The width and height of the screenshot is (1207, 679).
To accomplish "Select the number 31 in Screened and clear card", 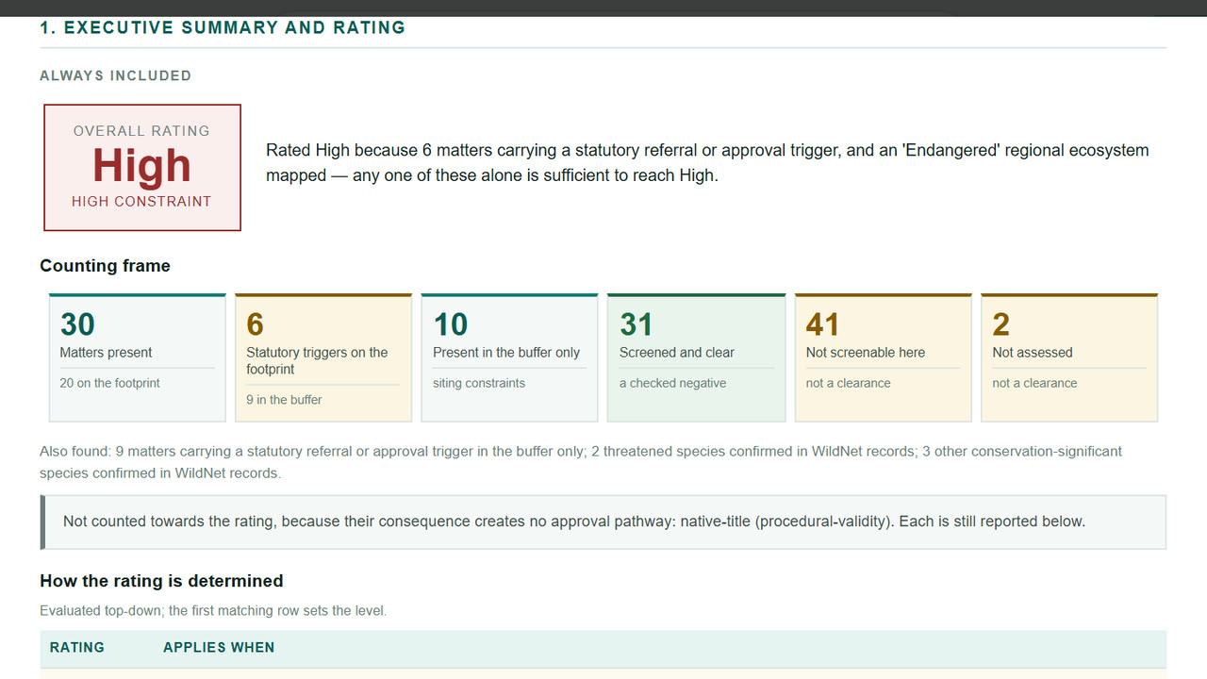I will [x=637, y=324].
